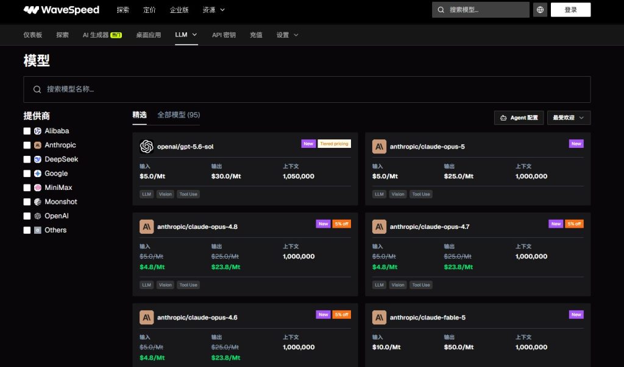The image size is (624, 367).
Task: Click the Google provider icon
Action: 38,173
